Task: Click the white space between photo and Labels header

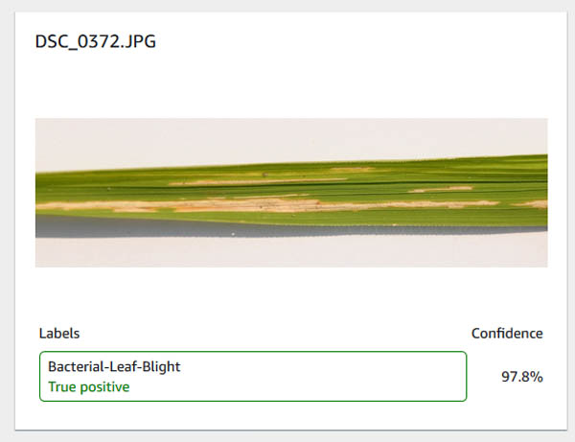Action: point(291,295)
